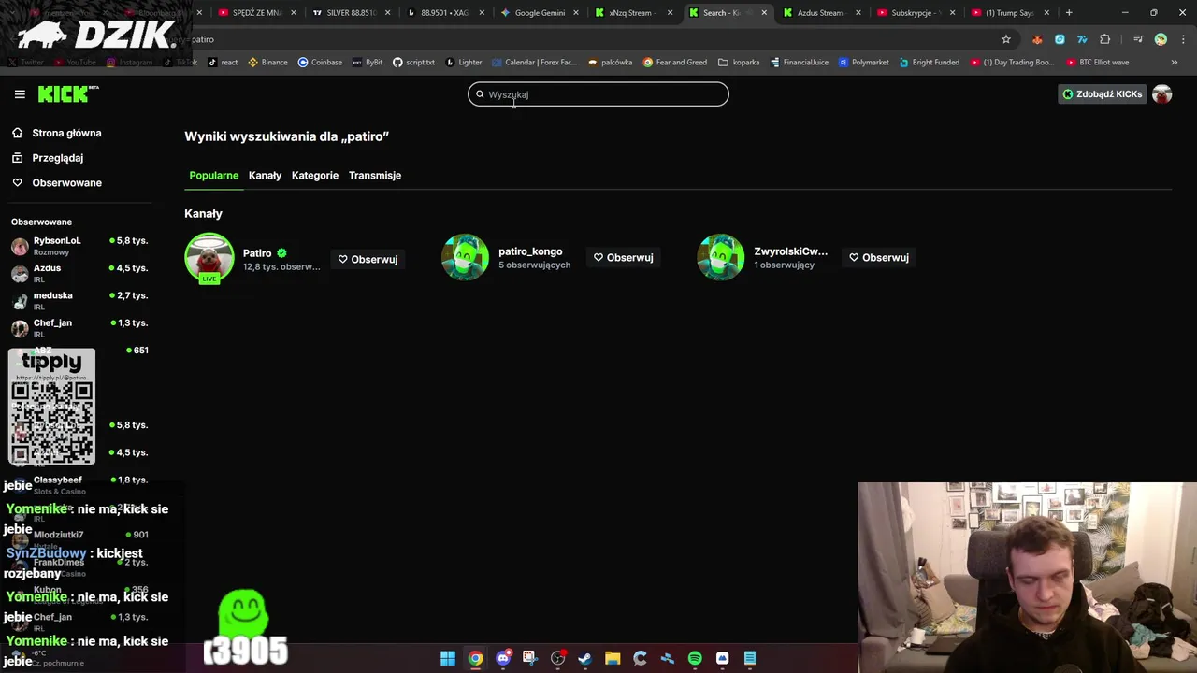
Task: Open Snipping Tool from the taskbar
Action: pyautogui.click(x=530, y=658)
